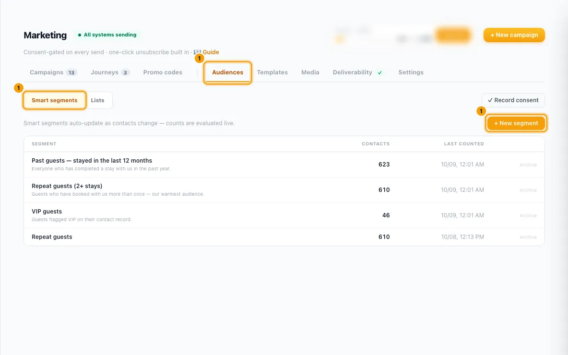Select the Audiences tab
568x355 pixels.
pyautogui.click(x=227, y=72)
